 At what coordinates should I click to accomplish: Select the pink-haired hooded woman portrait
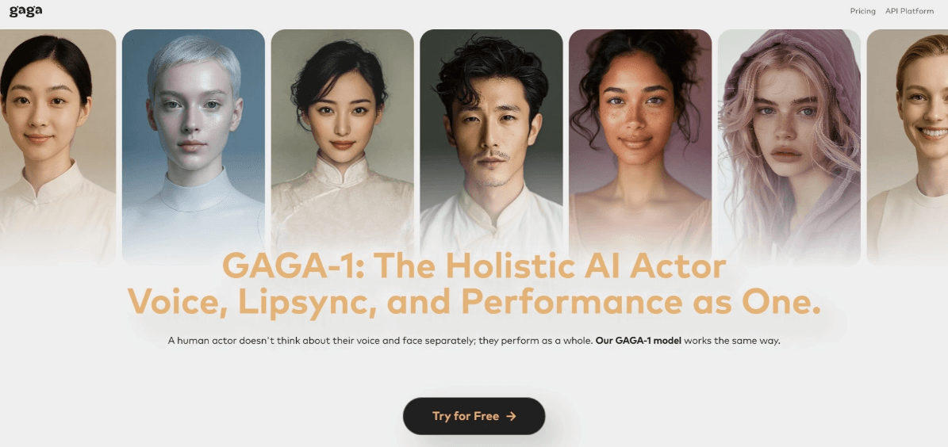(x=789, y=147)
